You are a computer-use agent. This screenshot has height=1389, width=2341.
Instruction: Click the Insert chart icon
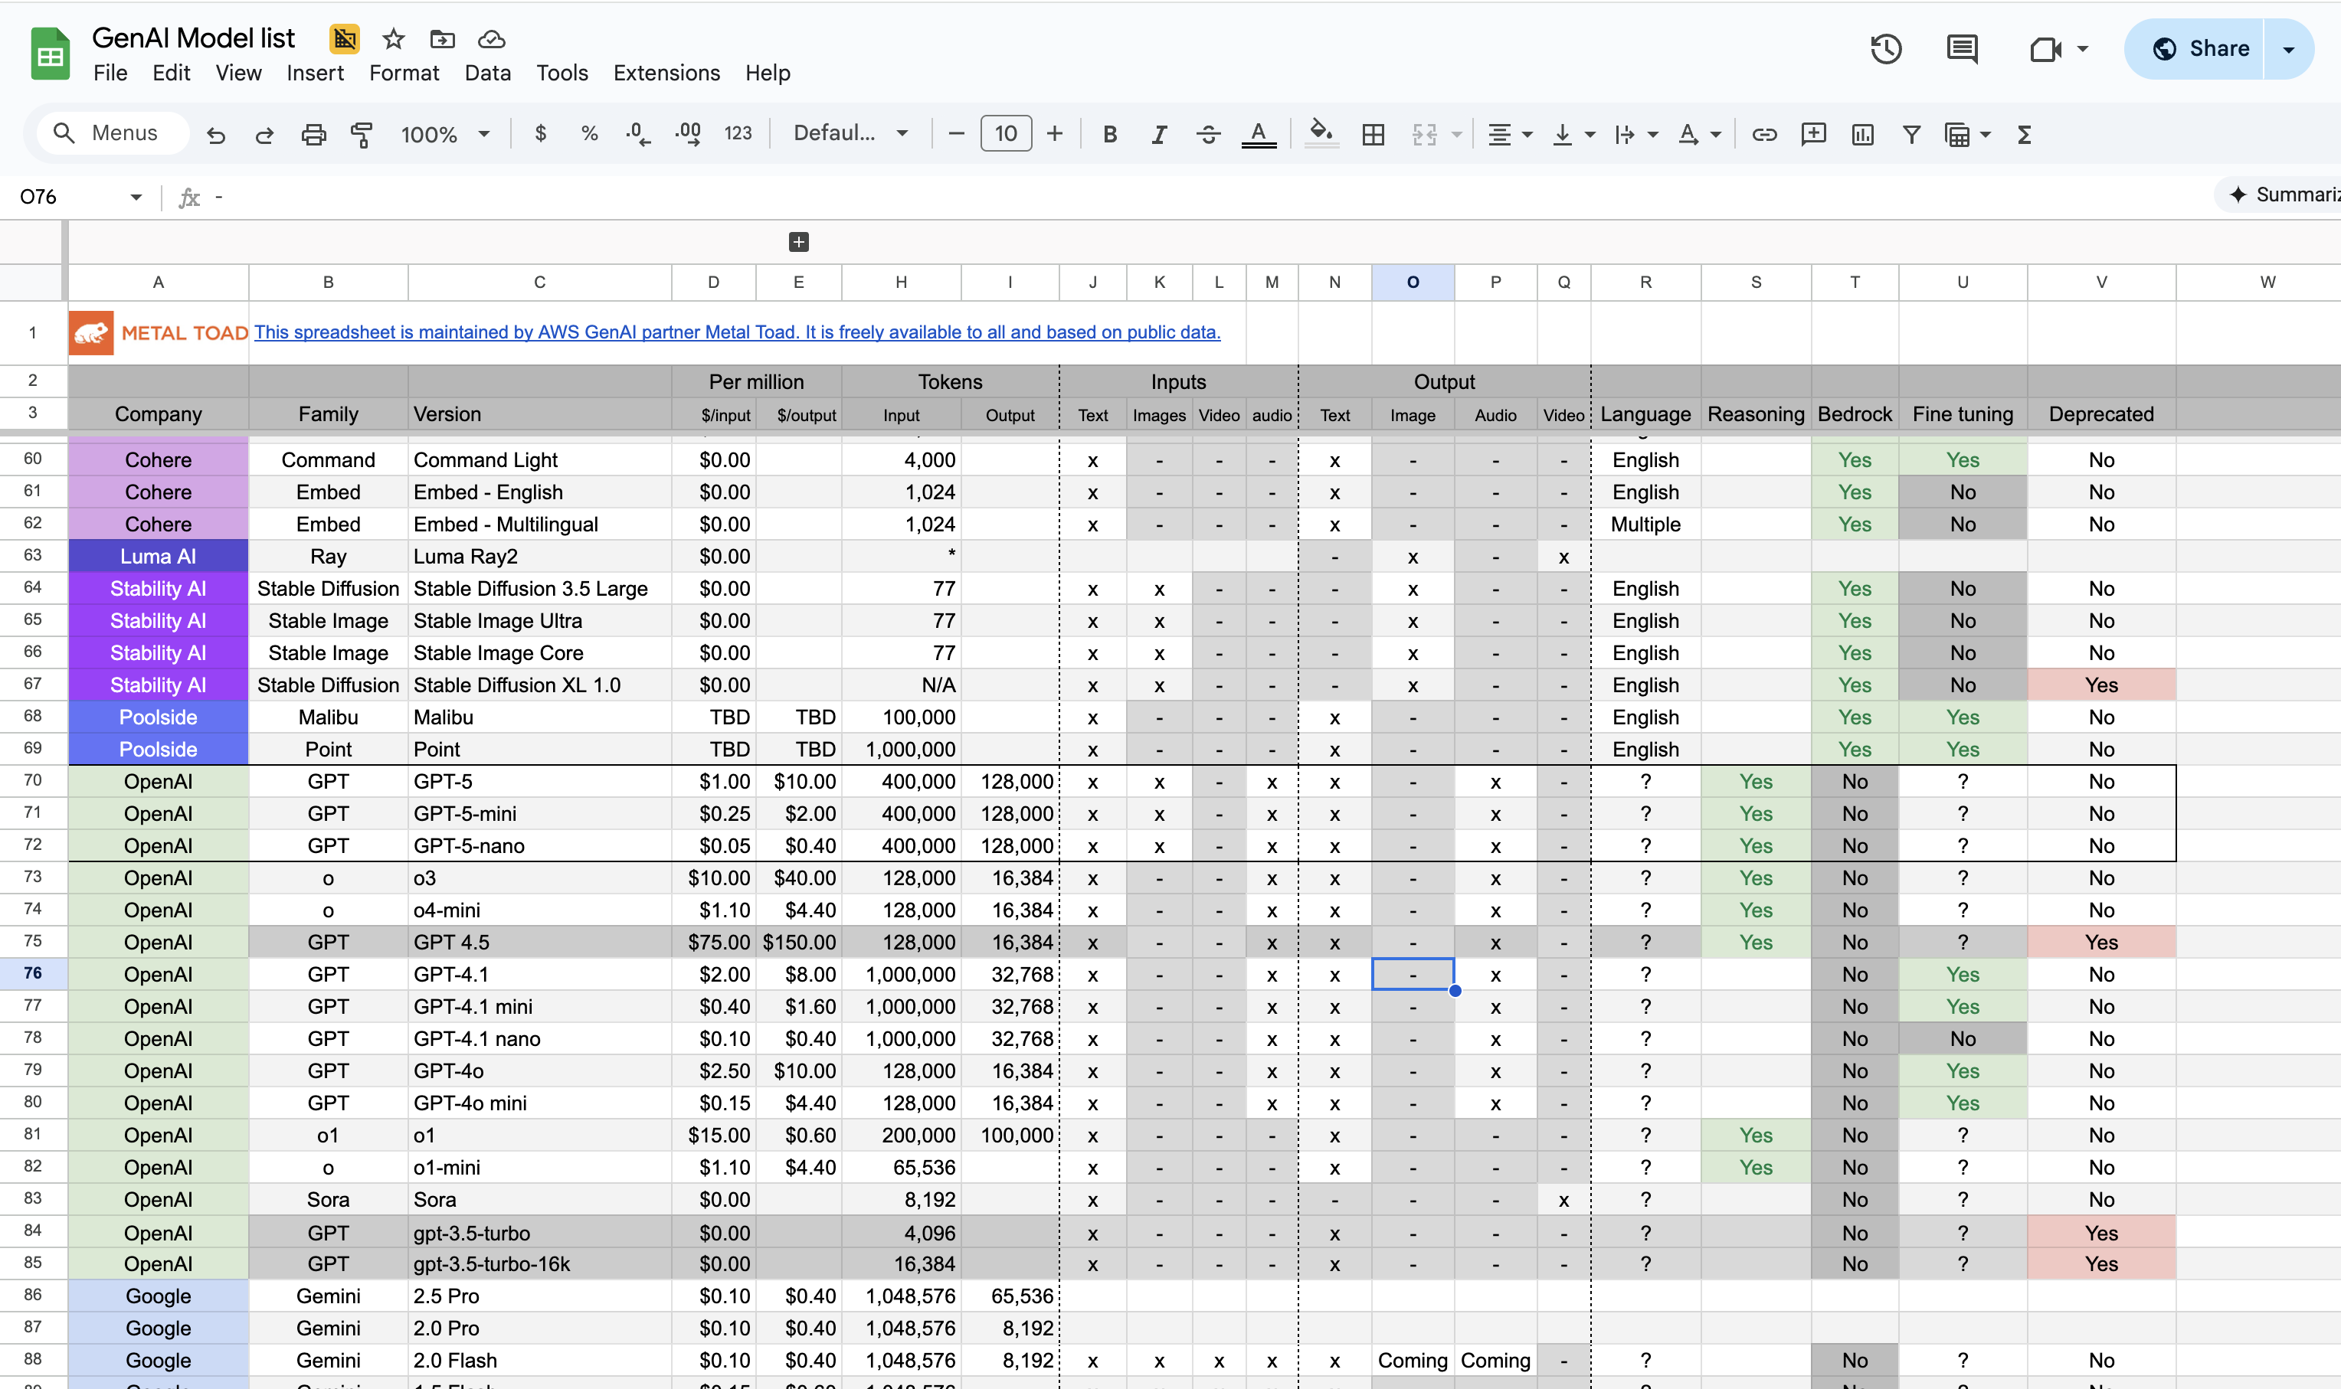(1862, 135)
